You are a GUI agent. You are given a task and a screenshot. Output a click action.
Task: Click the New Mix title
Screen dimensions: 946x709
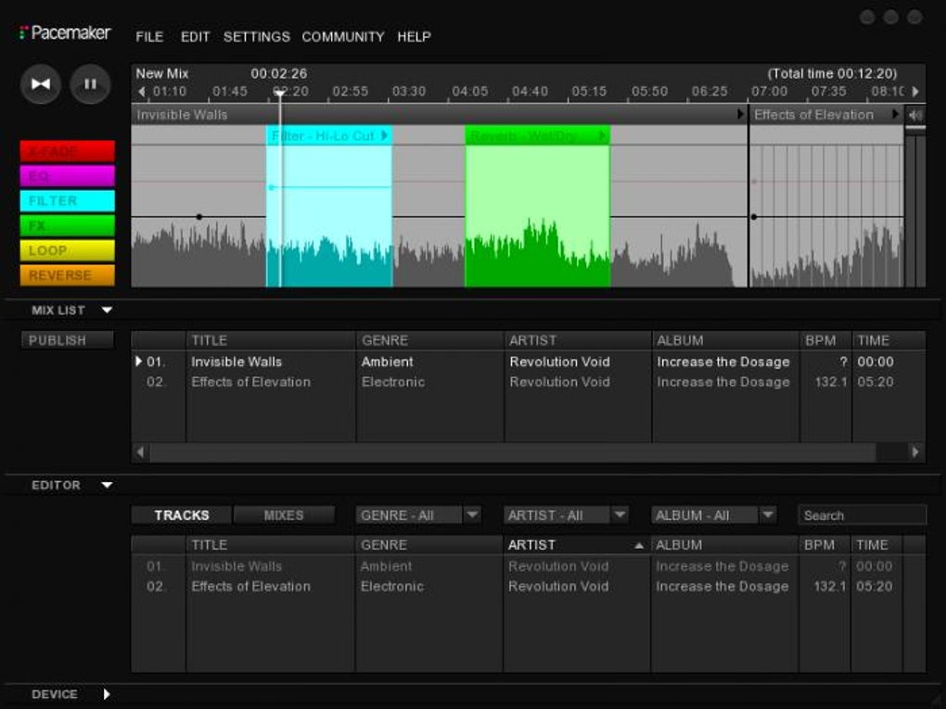point(161,73)
